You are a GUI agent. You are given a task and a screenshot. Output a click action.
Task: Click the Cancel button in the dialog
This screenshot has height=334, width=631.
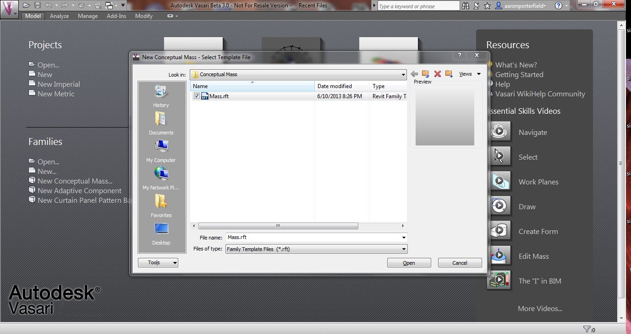(460, 263)
